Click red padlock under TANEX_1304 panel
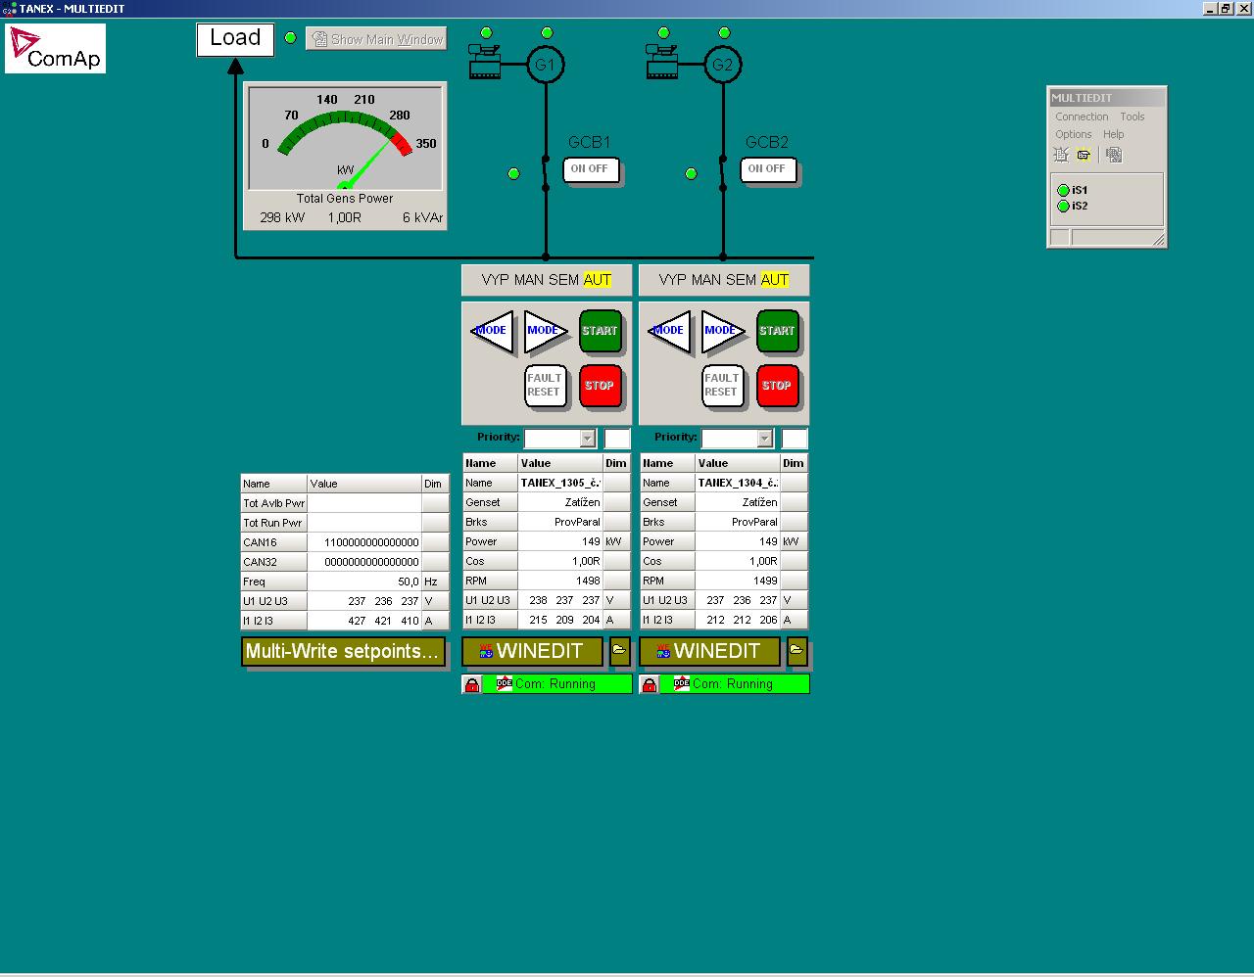The image size is (1254, 977). click(x=649, y=684)
